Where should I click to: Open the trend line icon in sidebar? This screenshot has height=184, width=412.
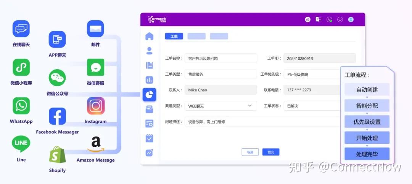pyautogui.click(x=149, y=152)
